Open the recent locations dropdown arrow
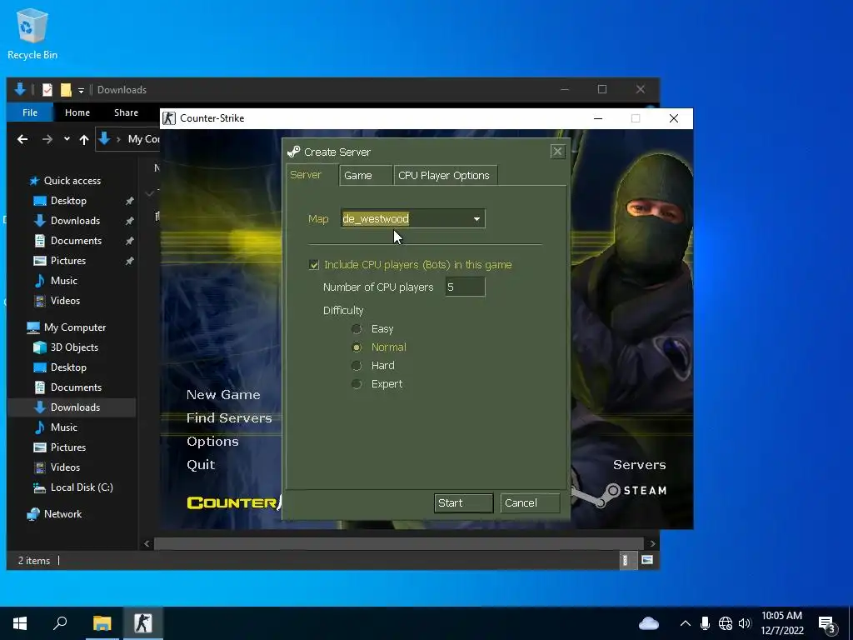853x640 pixels. coord(67,139)
